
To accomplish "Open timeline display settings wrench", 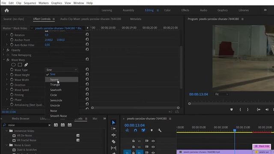I will [x=160, y=130].
